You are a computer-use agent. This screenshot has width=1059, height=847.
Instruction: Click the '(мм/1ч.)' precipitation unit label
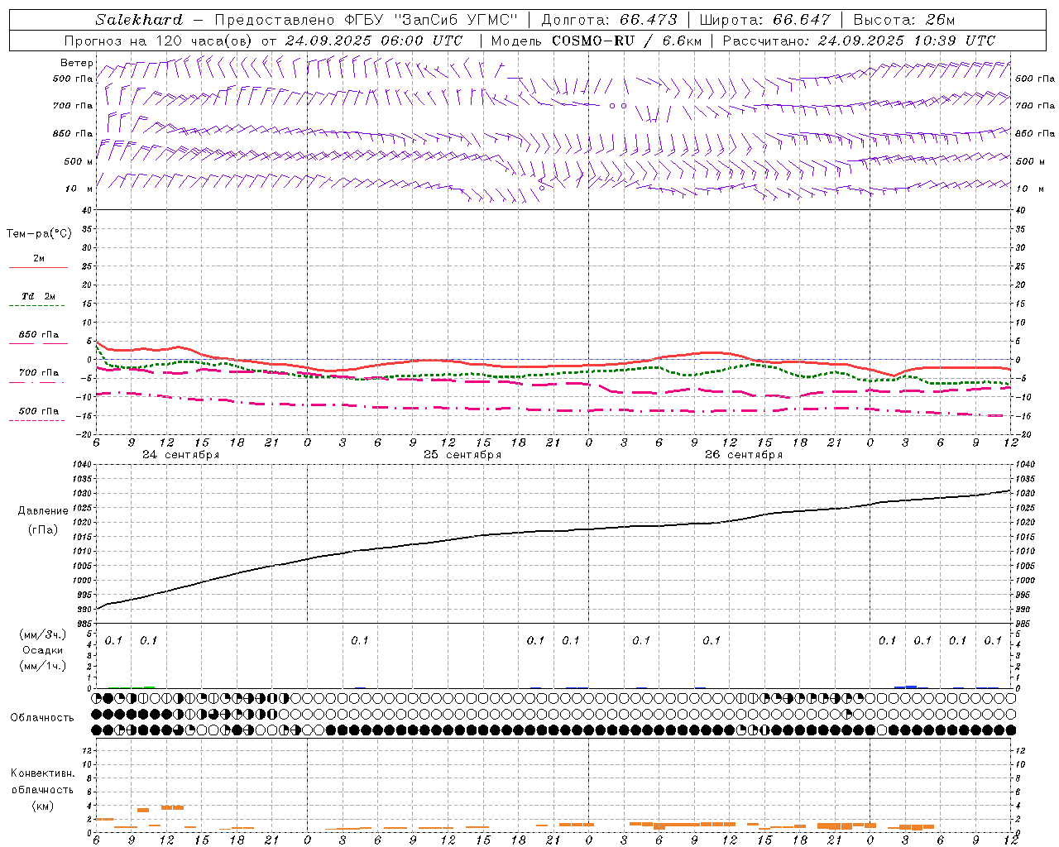click(x=44, y=666)
